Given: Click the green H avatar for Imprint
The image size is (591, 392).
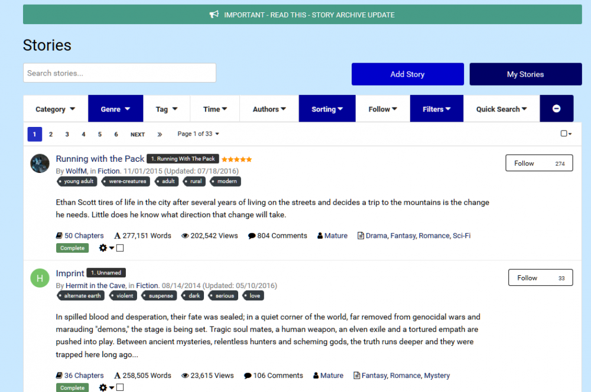Looking at the screenshot, I should 40,278.
